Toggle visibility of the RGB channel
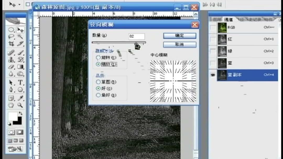 [x=212, y=27]
